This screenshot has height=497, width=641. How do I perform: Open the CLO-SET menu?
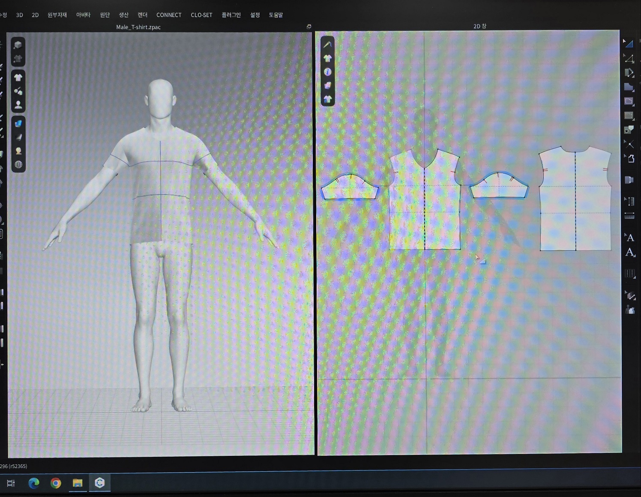pyautogui.click(x=201, y=15)
